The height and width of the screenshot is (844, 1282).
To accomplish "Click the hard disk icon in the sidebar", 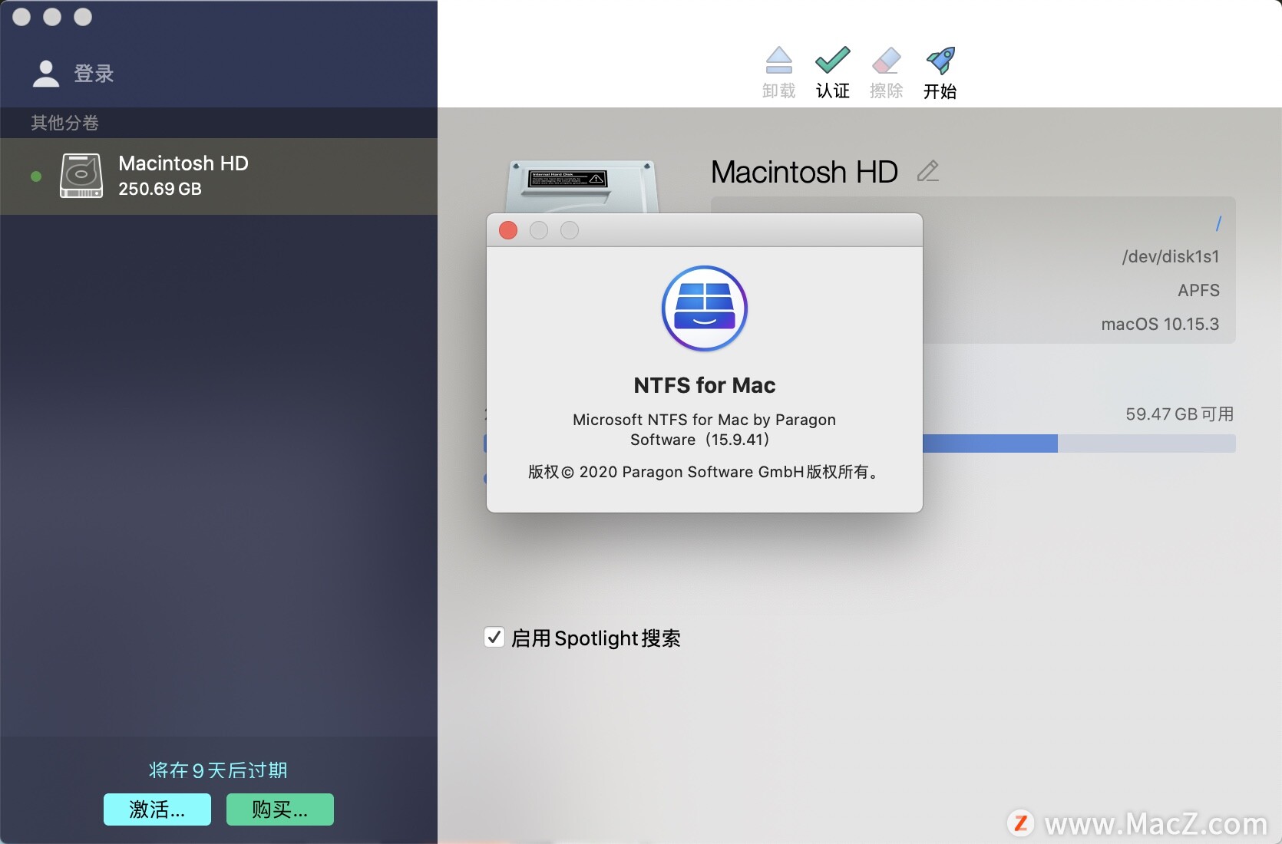I will 81,176.
